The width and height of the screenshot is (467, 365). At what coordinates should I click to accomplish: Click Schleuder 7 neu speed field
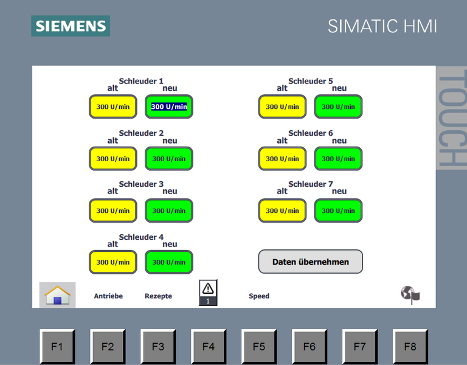338,210
